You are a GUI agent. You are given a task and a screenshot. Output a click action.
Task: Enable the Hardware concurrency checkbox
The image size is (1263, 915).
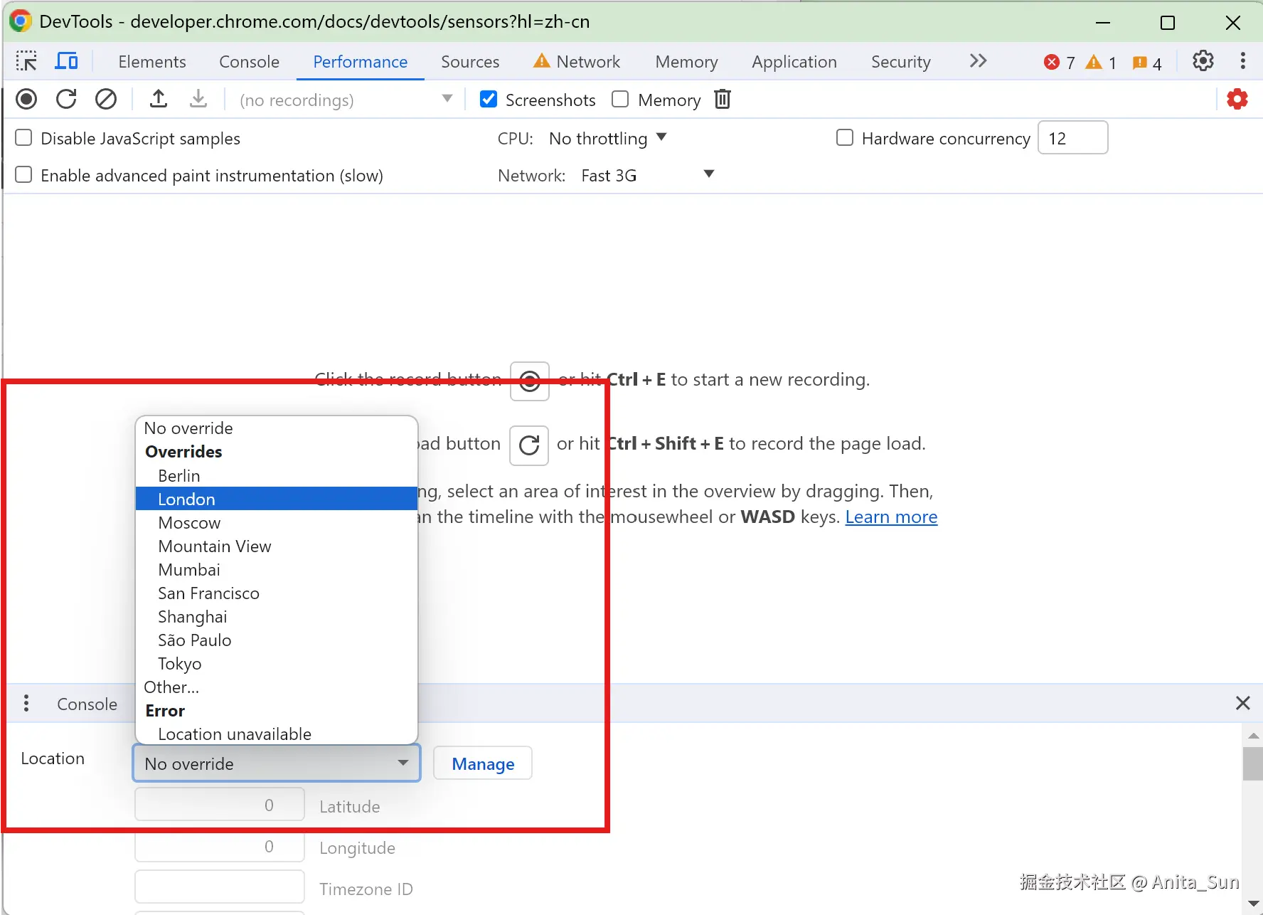tap(845, 137)
